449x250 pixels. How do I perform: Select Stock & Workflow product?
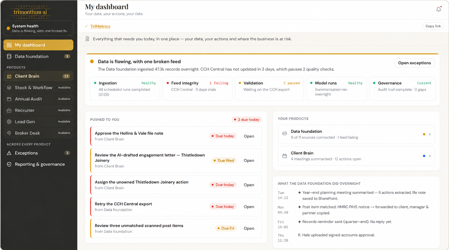[38, 88]
